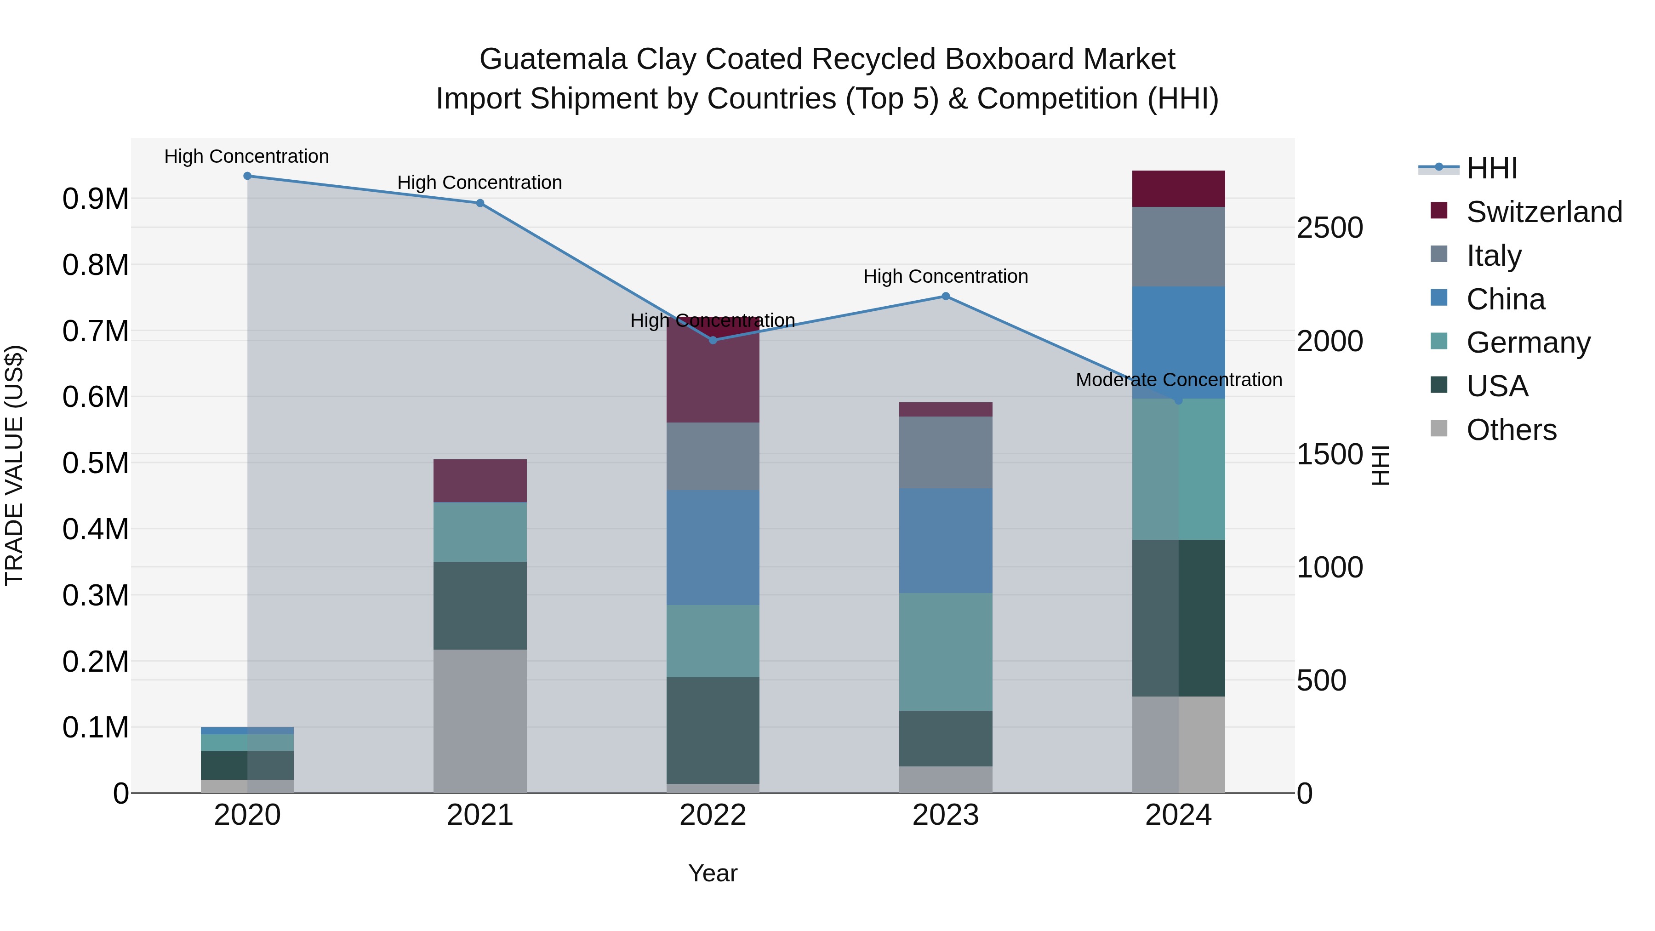
Task: Click the 2023 Italy bar segment
Action: click(x=946, y=452)
